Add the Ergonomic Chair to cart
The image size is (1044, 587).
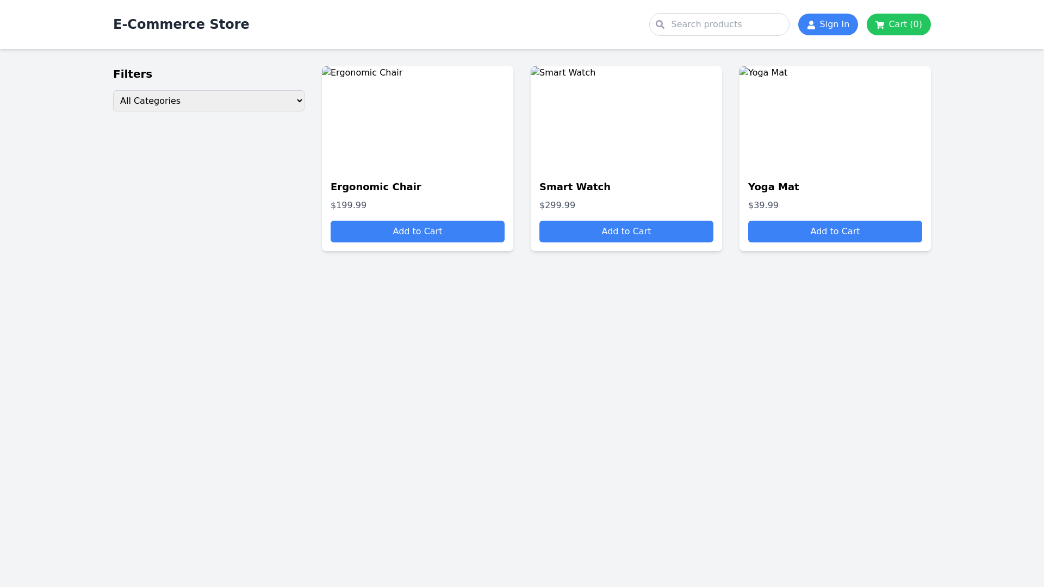click(x=417, y=231)
